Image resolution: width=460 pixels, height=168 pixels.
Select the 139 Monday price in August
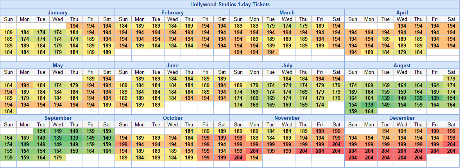pos(369,105)
